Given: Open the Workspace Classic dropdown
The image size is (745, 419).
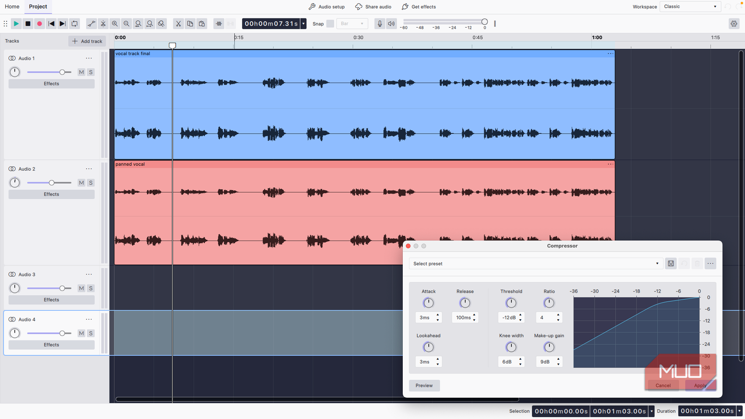Looking at the screenshot, I should point(690,7).
